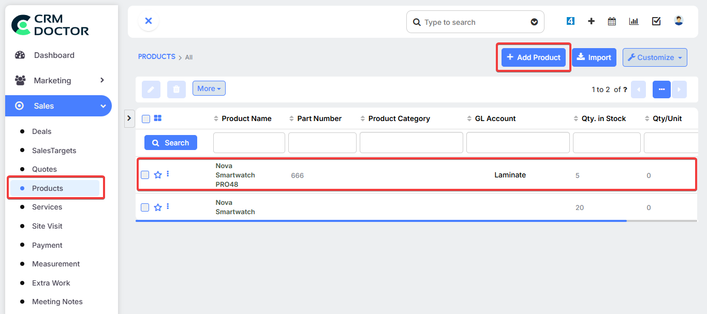
Task: Click the Add Product button
Action: (533, 57)
